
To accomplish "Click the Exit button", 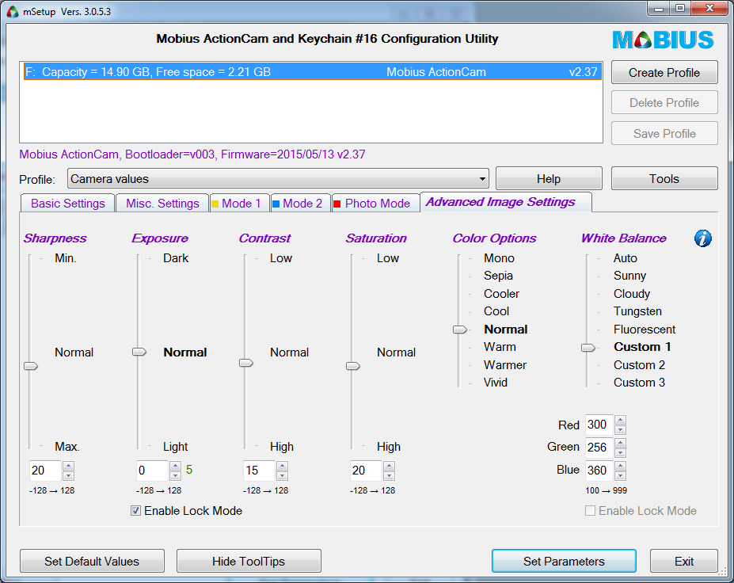I will [684, 561].
